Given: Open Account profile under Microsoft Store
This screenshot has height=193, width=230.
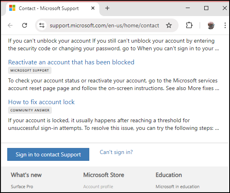Looking at the screenshot, I should pos(98,187).
